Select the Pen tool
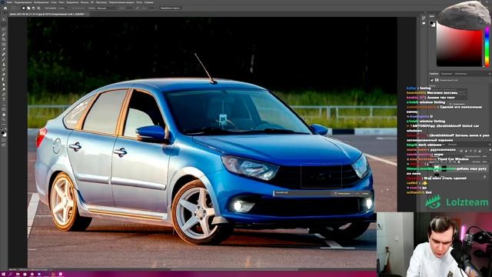 pos(4,95)
